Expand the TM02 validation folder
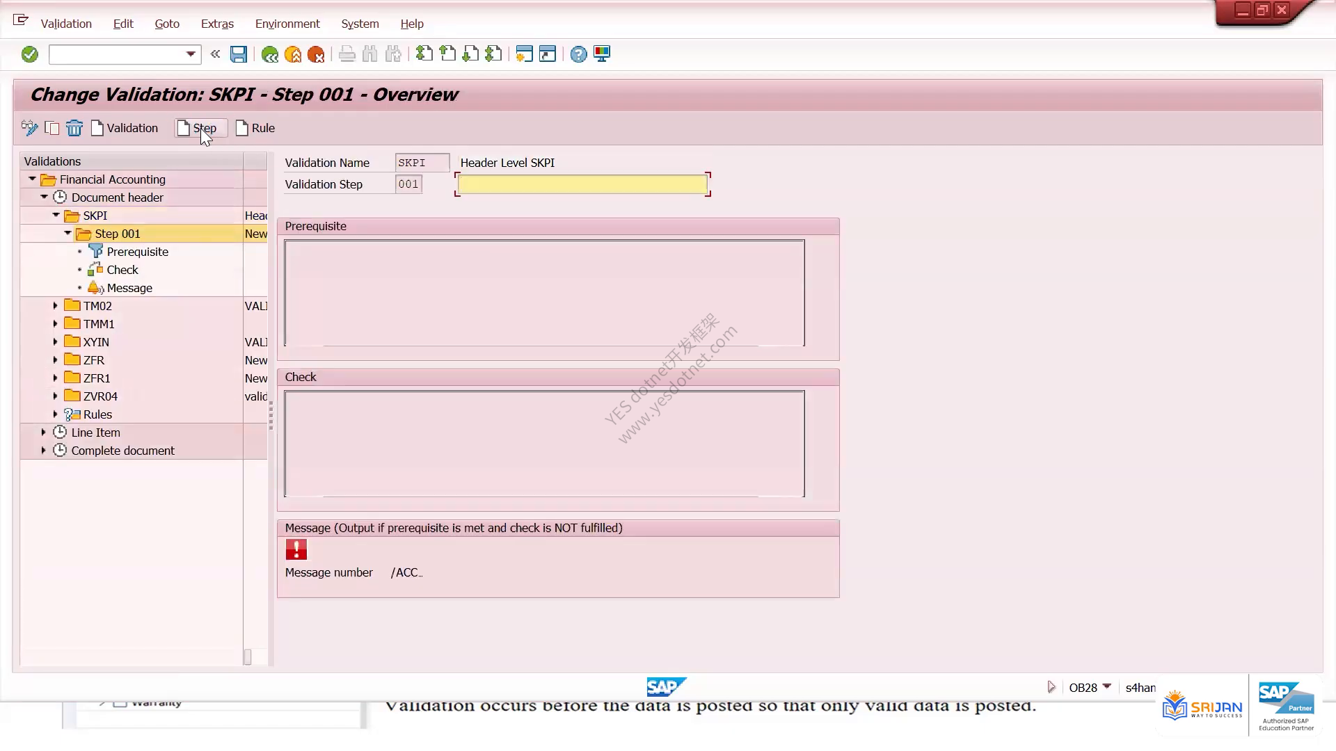Viewport: 1336px width, 751px height. click(x=56, y=306)
